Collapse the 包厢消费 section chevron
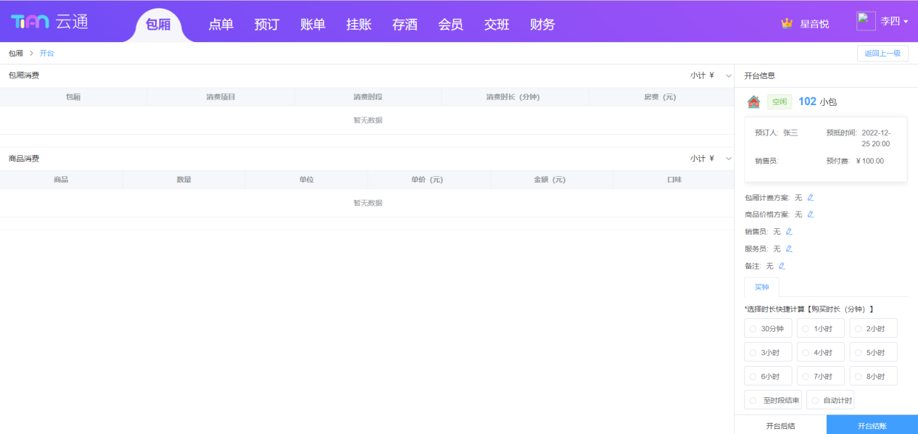The width and height of the screenshot is (918, 434). click(x=728, y=75)
